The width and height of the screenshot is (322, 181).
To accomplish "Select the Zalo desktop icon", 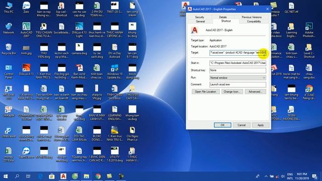I will [x=26, y=8].
